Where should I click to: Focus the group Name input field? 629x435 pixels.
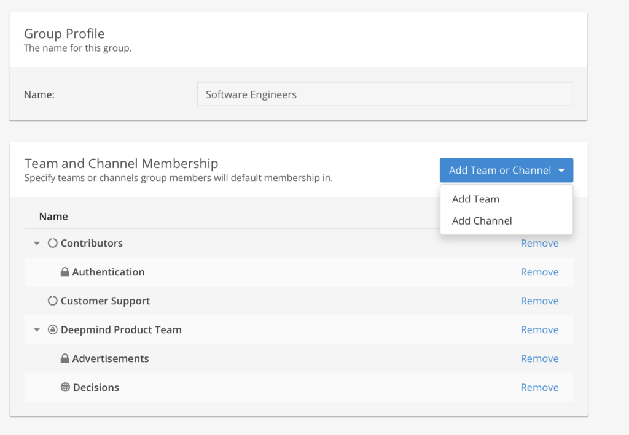(385, 94)
